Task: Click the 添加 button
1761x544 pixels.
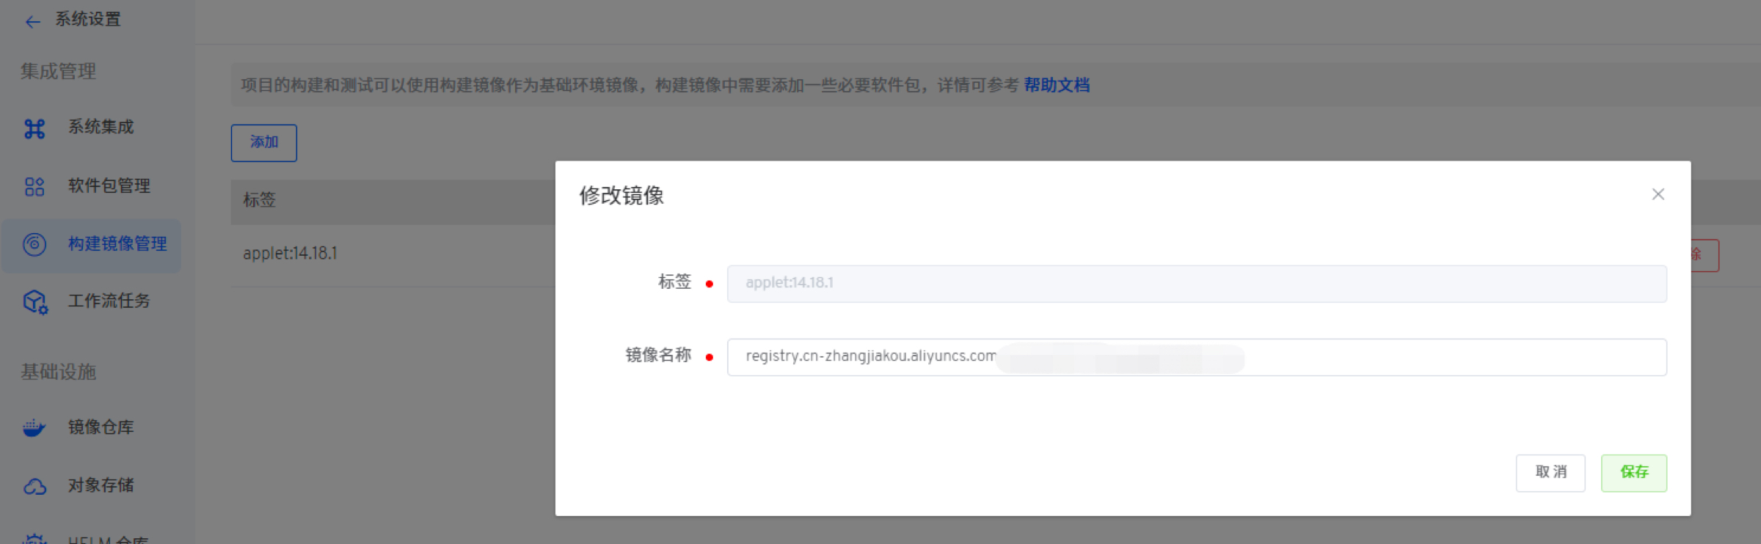Action: (x=264, y=143)
